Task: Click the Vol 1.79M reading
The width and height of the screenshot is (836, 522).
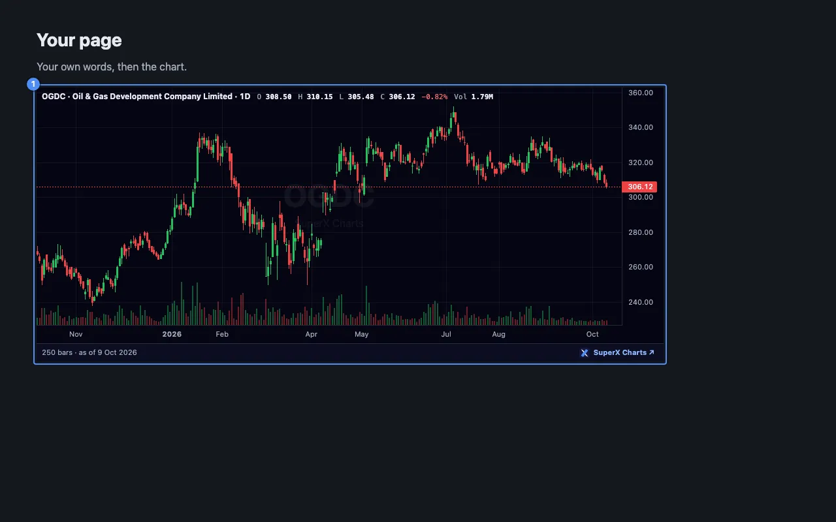Action: 474,97
